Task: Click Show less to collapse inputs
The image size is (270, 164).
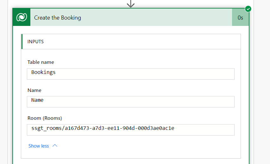Action: tap(39, 146)
